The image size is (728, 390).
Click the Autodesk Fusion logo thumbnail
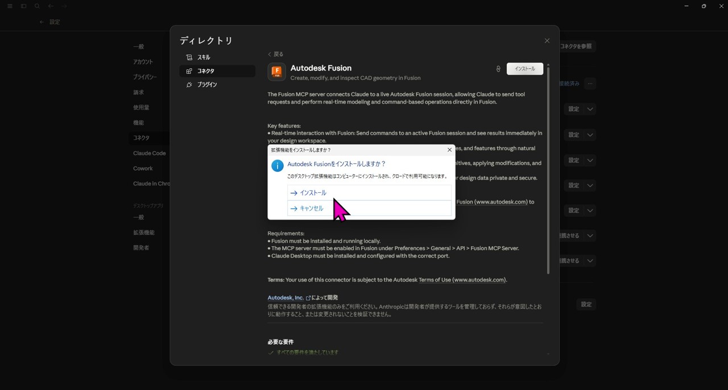[276, 72]
